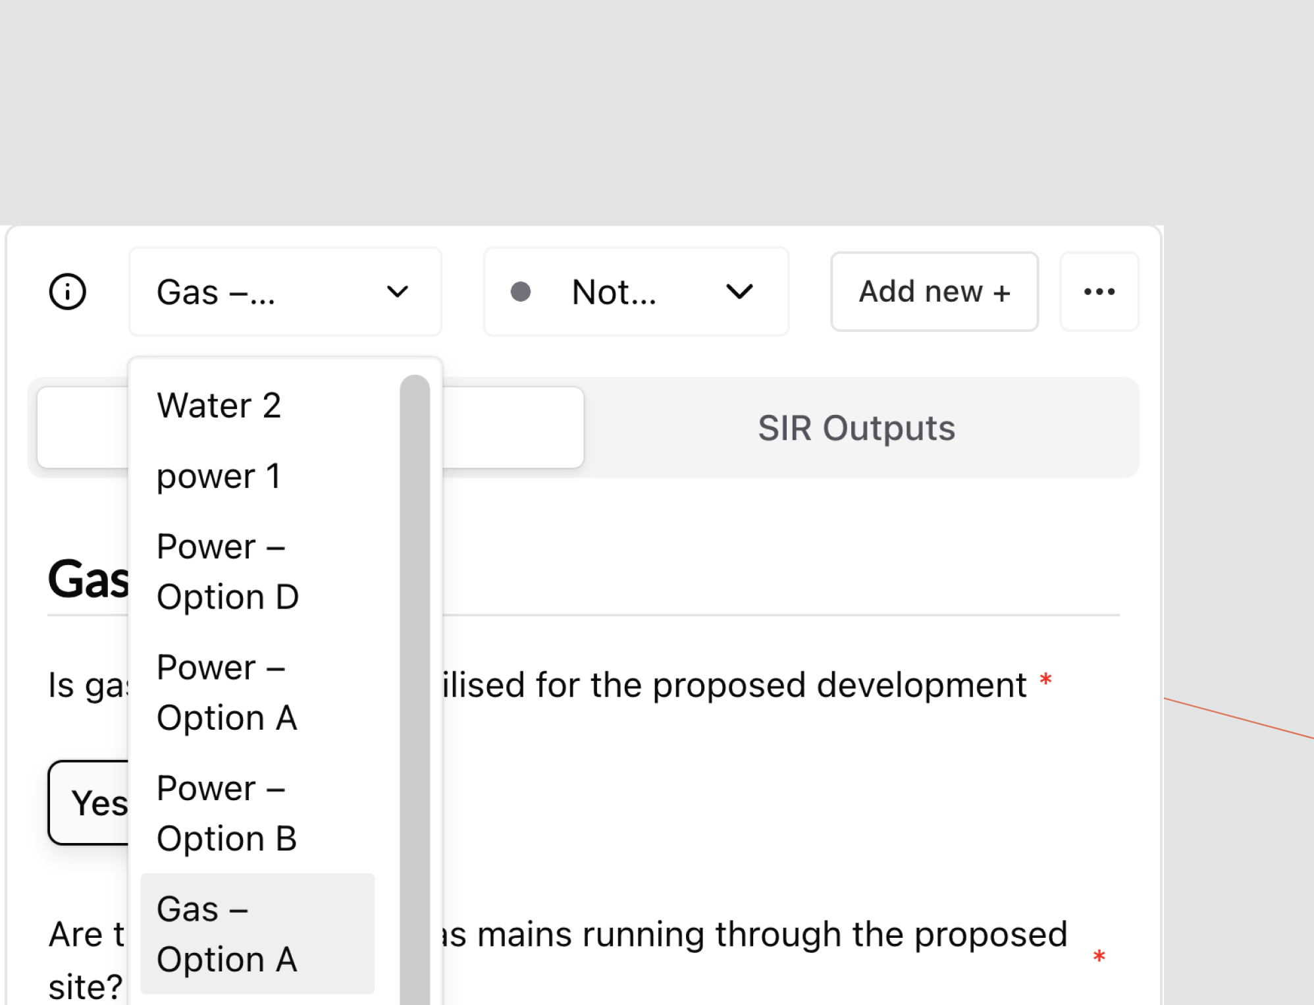Click the dropdown list scrollbar
1314x1005 pixels.
(415, 659)
